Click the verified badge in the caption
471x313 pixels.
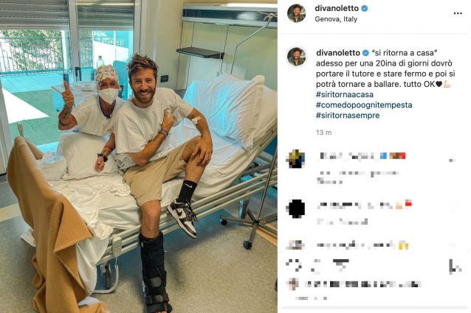point(365,53)
